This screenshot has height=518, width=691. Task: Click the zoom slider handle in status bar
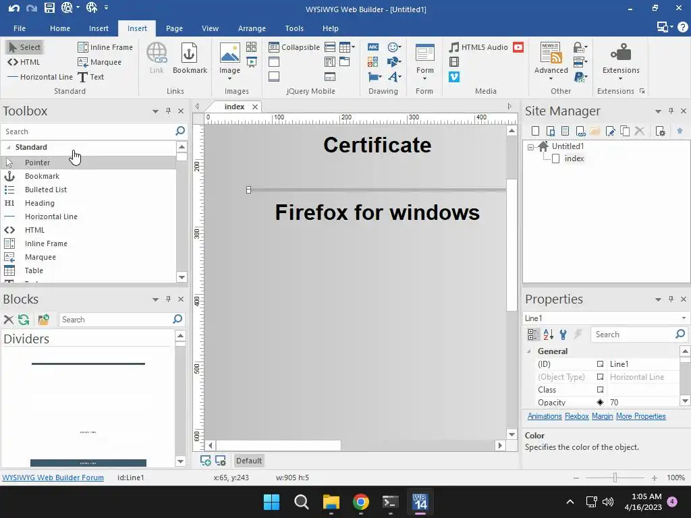point(615,478)
